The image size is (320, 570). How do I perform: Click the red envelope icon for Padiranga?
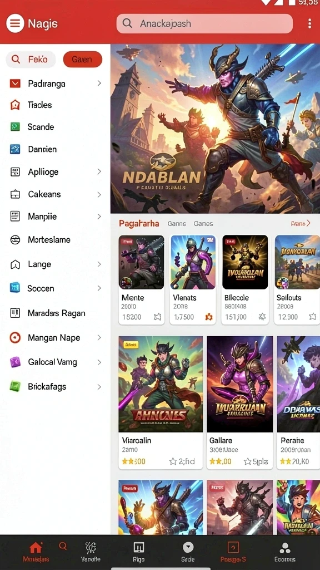pos(15,83)
